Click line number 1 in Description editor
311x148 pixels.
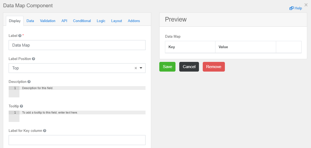tap(15, 88)
